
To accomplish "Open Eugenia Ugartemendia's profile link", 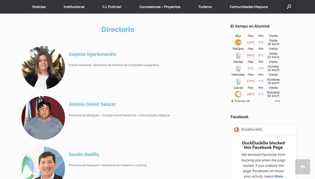I will pyautogui.click(x=92, y=54).
